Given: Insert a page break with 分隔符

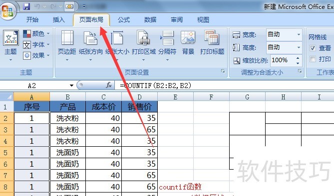Looking at the screenshot, I should (x=167, y=45).
